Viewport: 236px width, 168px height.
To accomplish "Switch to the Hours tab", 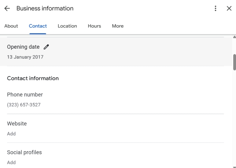I will point(94,26).
